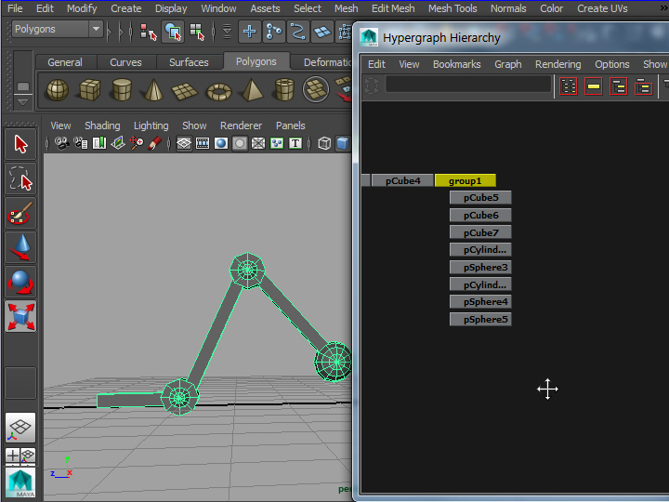Click the Image plane icon
Image resolution: width=669 pixels, height=502 pixels.
118,143
